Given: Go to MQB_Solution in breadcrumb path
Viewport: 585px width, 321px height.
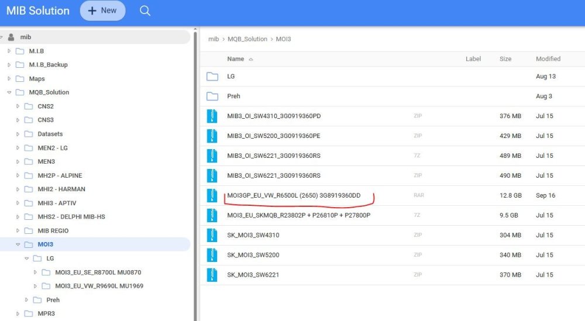Looking at the screenshot, I should click(247, 39).
